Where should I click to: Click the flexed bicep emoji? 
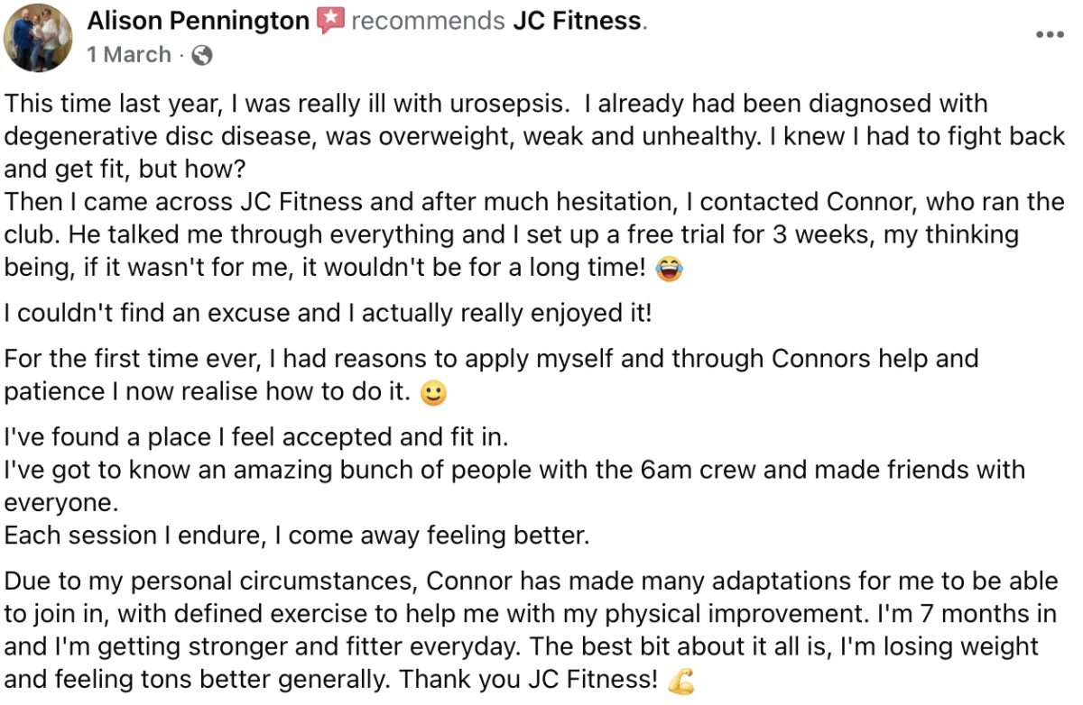(x=680, y=679)
